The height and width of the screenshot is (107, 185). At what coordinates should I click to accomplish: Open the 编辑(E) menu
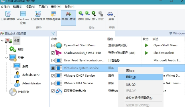coord(17,7)
